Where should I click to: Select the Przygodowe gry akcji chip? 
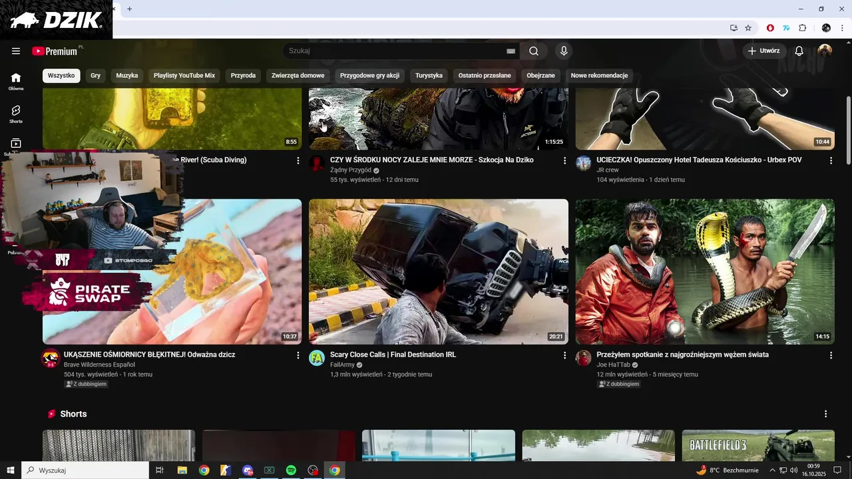point(369,75)
